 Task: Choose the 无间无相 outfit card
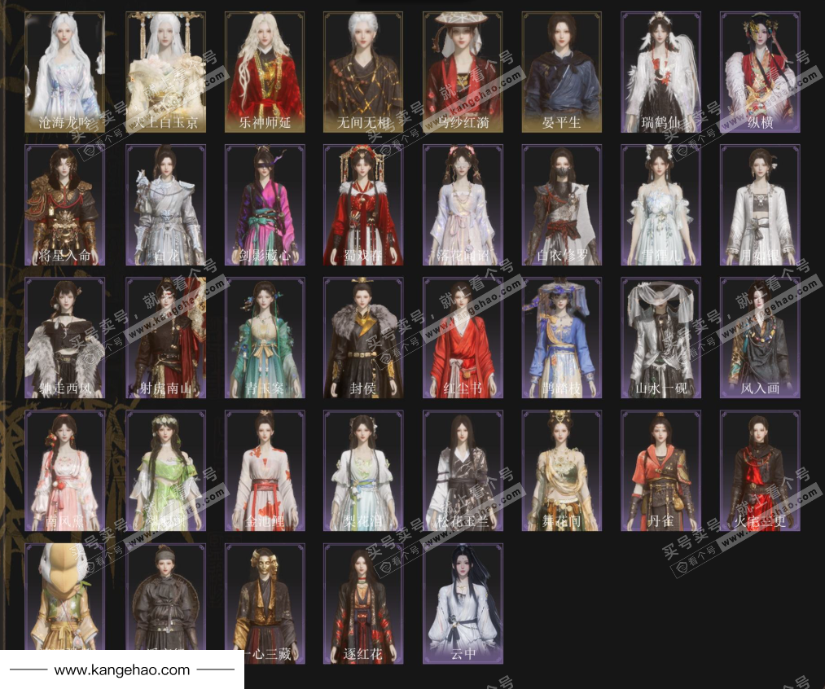click(x=363, y=72)
